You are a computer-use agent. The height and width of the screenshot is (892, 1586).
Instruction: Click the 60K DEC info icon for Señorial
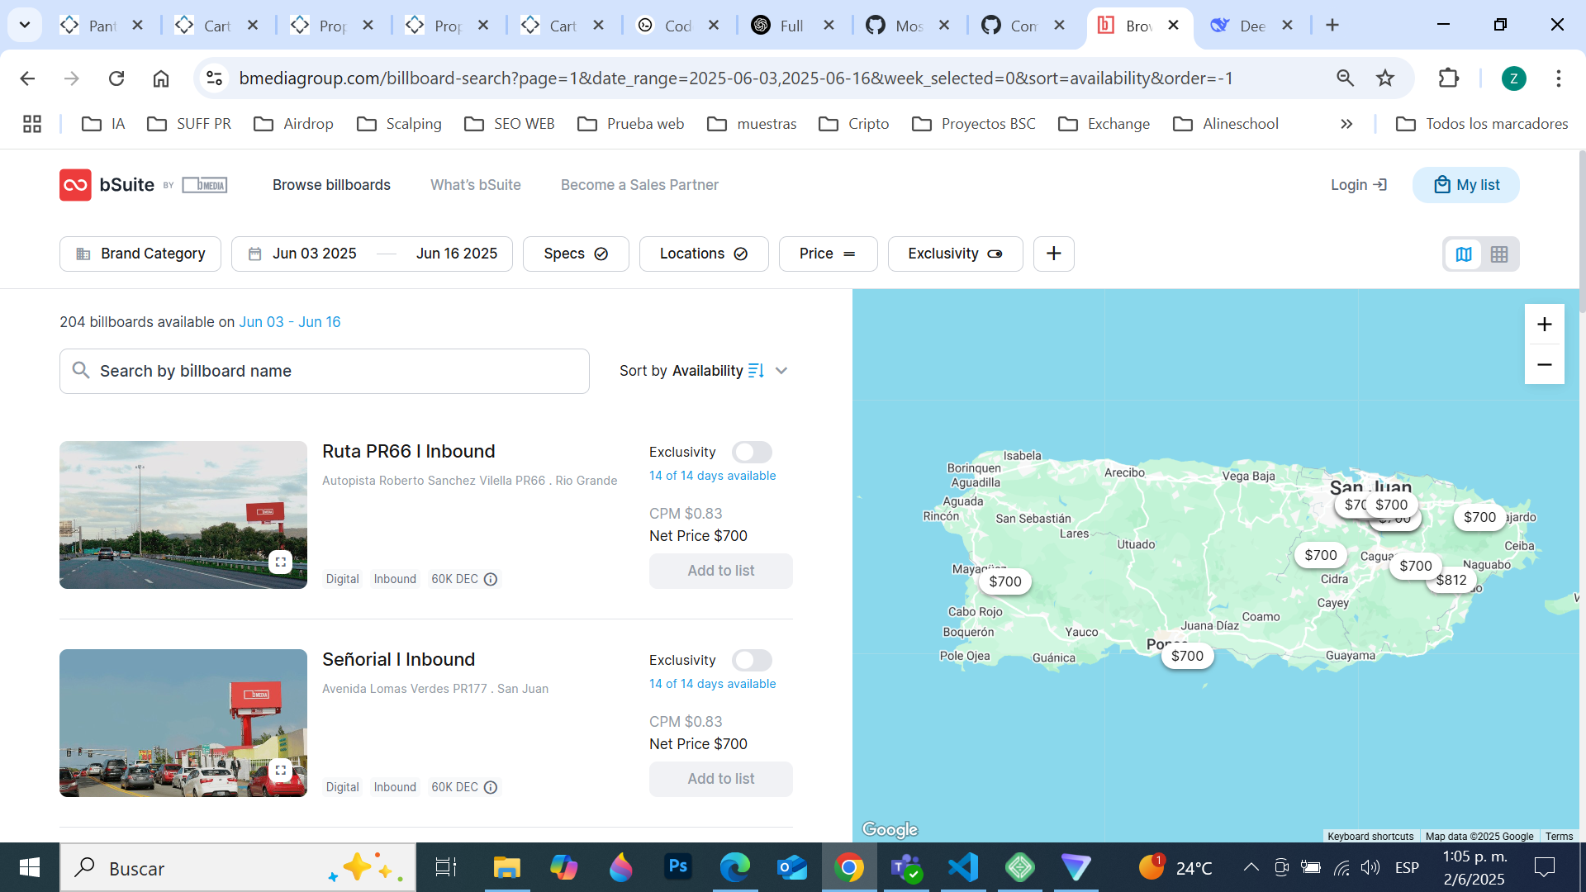[x=491, y=788]
